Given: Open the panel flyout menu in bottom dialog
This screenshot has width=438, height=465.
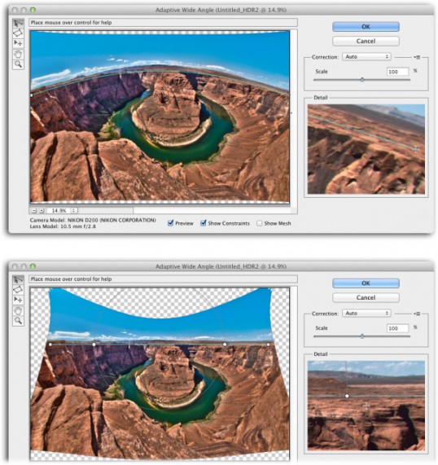Looking at the screenshot, I should click(x=417, y=314).
